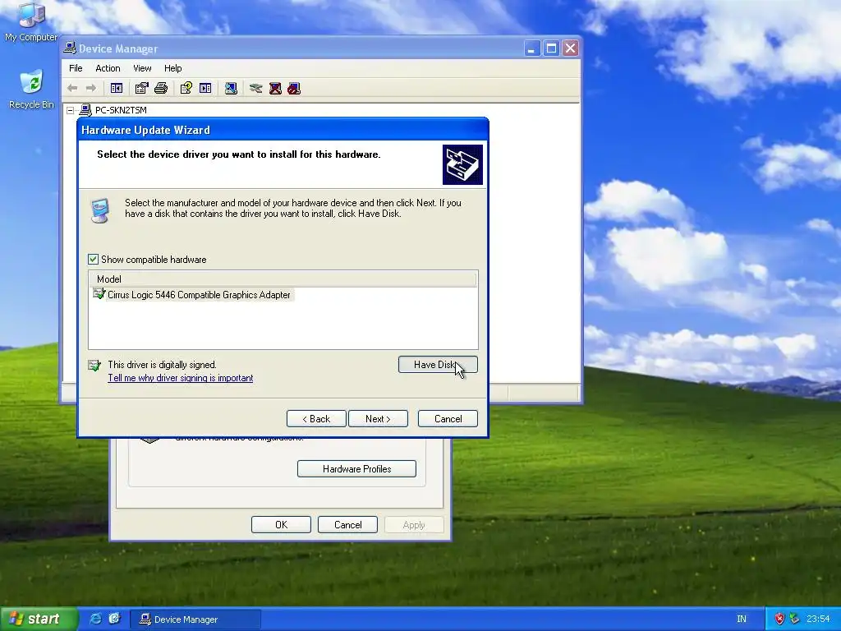Open the Properties toolbar icon in Device Manager
This screenshot has width=841, height=631.
(x=141, y=88)
